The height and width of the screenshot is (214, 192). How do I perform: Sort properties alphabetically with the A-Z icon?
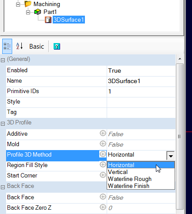click(x=19, y=46)
